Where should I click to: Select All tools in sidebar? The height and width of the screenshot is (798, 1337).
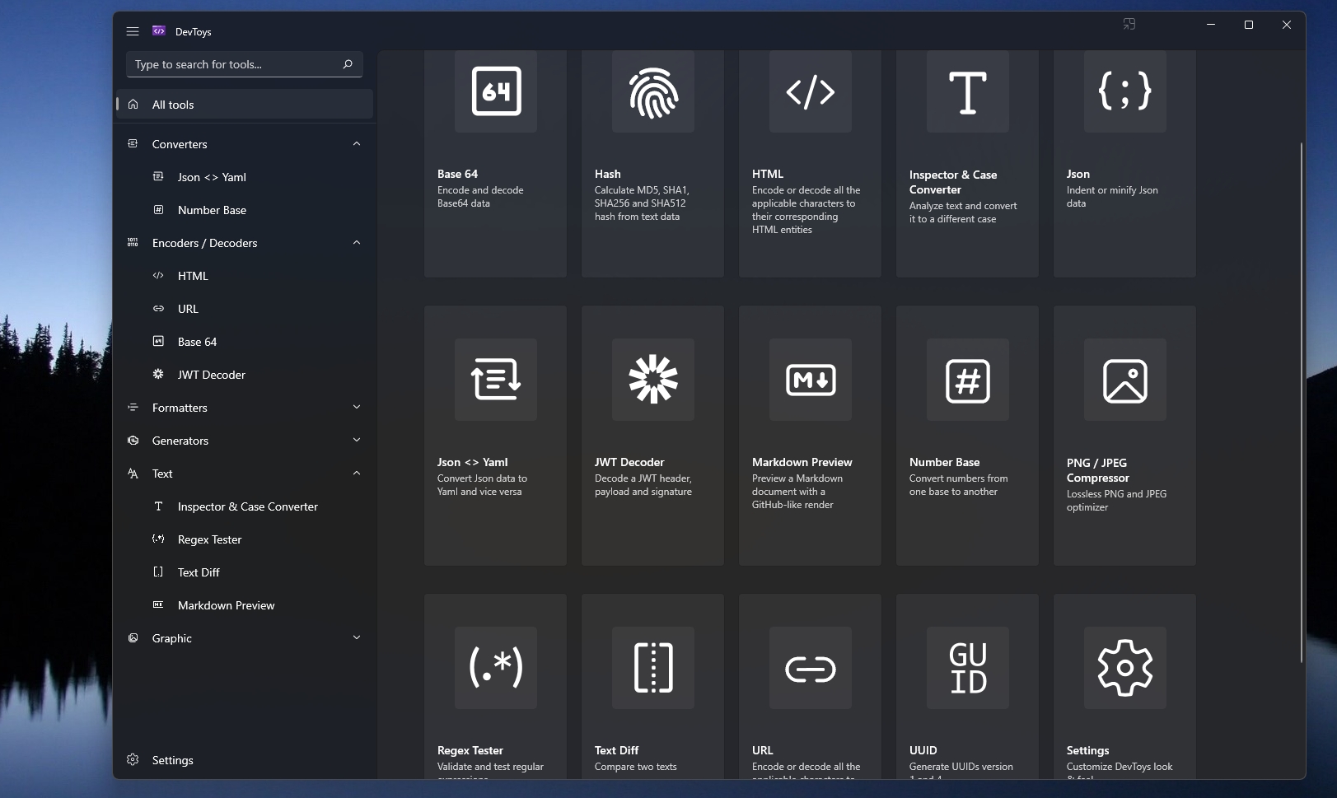(245, 105)
